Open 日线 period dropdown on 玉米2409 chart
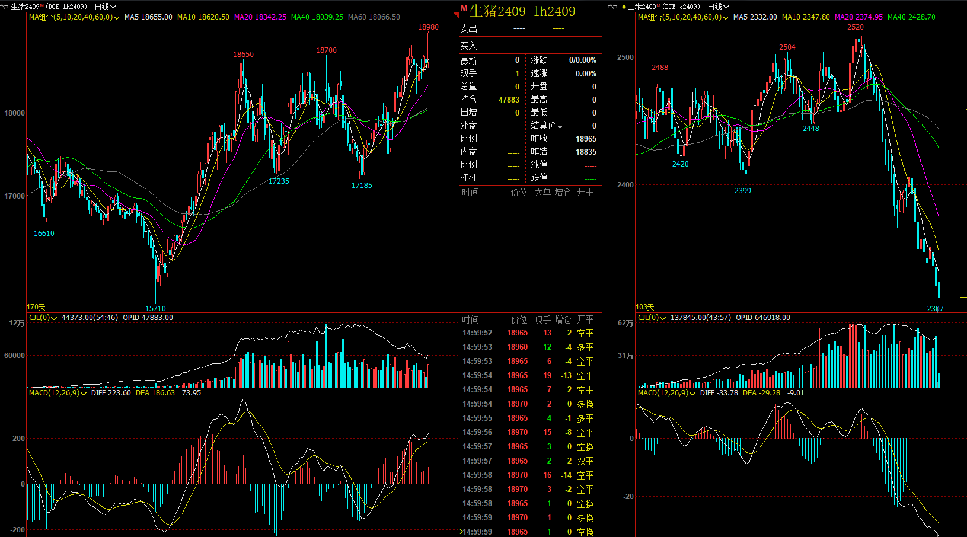This screenshot has width=967, height=537. (x=718, y=7)
